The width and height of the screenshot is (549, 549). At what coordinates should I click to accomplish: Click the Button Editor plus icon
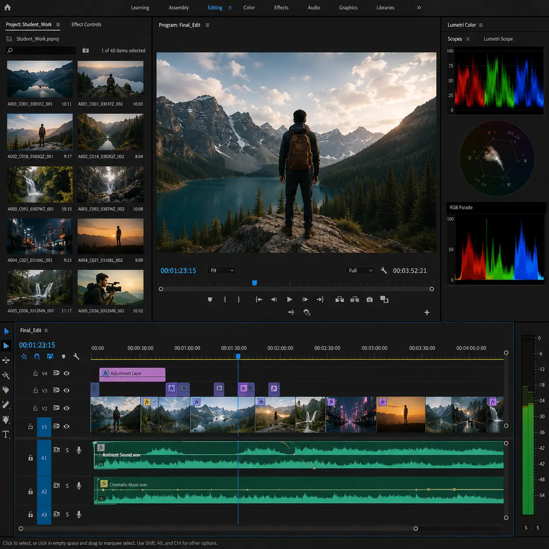[427, 312]
